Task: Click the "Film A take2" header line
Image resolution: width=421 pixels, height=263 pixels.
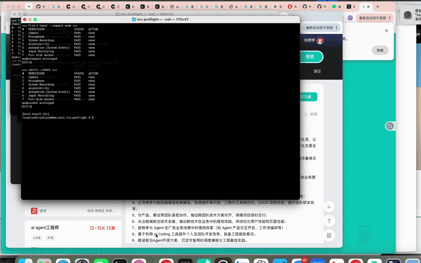Action: (x=50, y=26)
